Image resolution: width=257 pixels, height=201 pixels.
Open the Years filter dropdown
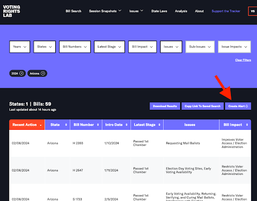click(20, 47)
